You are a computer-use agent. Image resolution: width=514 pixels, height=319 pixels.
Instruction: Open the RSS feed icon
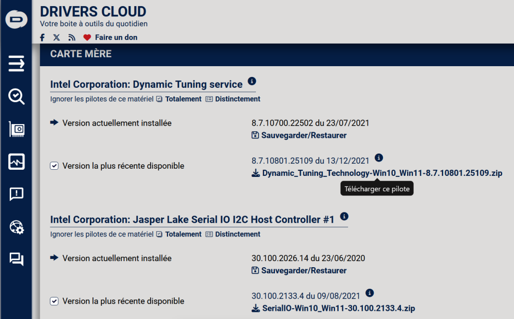click(x=72, y=37)
